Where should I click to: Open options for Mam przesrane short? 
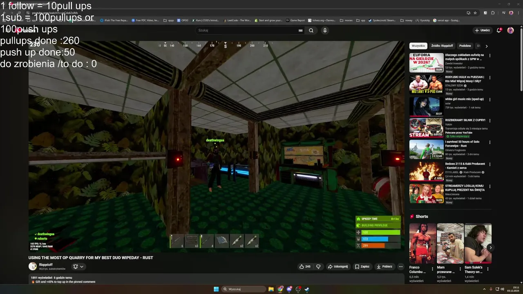pyautogui.click(x=460, y=269)
